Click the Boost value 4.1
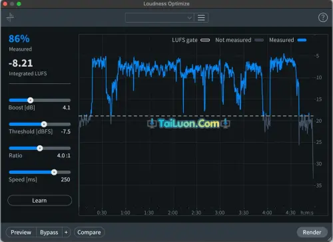The height and width of the screenshot is (242, 333). point(67,107)
